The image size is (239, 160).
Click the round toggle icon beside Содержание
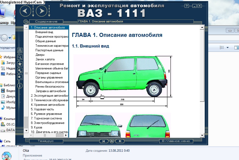pos(25,21)
